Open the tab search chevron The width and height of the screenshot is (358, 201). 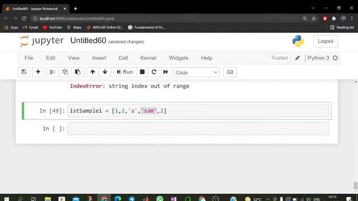(313, 8)
